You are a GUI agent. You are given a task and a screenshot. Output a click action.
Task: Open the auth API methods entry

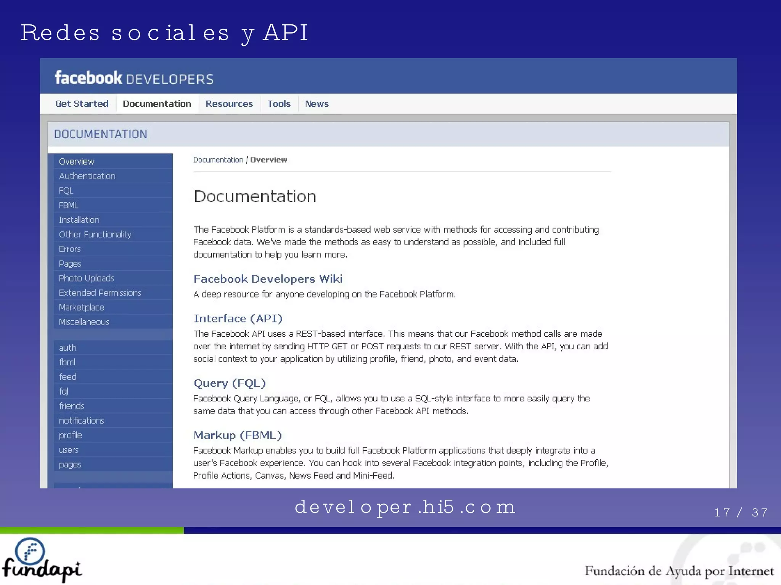point(113,348)
